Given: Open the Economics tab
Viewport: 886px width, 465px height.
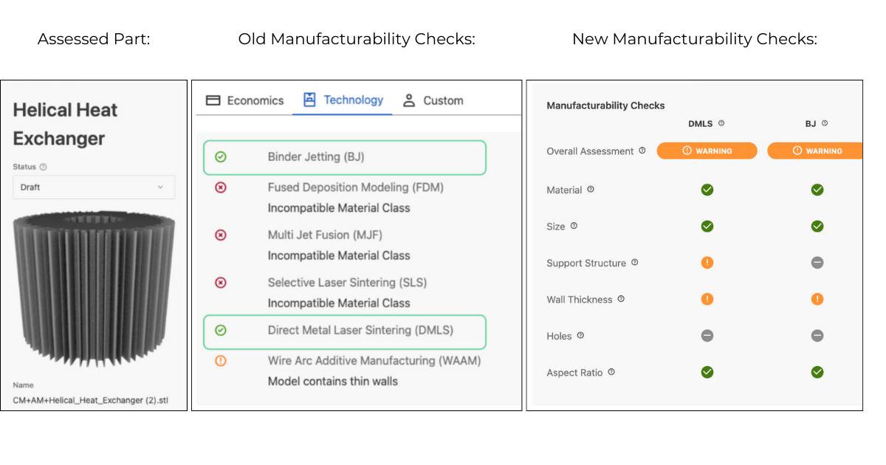Looking at the screenshot, I should tap(244, 100).
